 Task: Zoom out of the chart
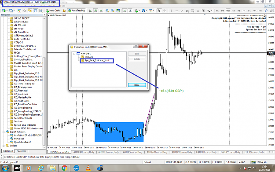pyautogui.click(x=113, y=11)
